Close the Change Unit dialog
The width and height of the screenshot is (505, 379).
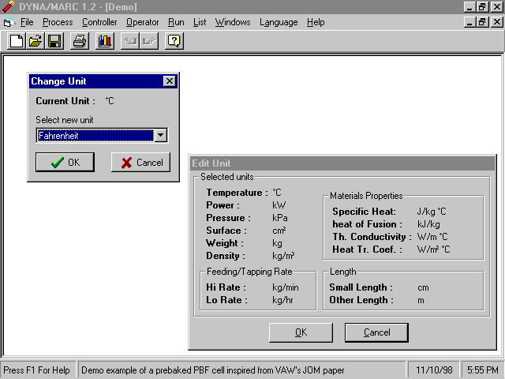[x=170, y=81]
